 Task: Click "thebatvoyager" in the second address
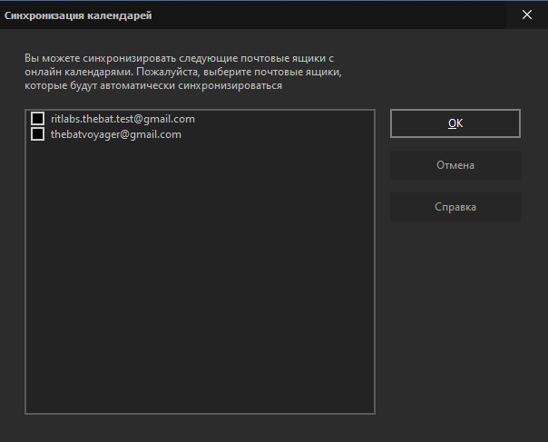[x=85, y=134]
